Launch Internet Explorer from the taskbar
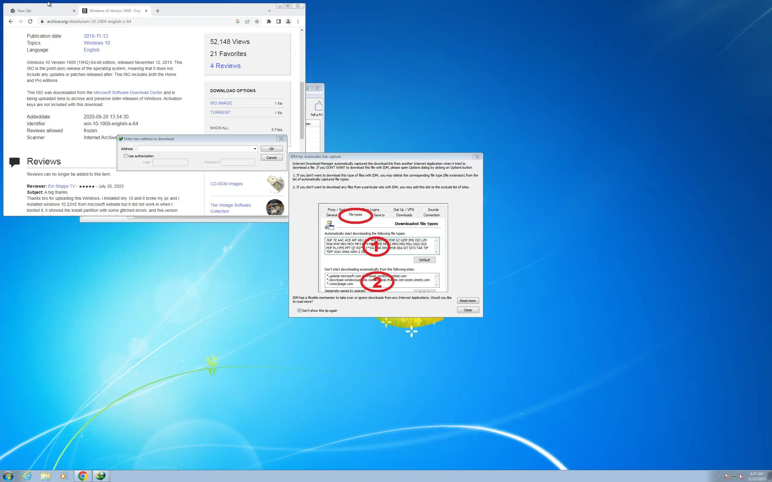Viewport: 772px width, 482px height. point(27,476)
